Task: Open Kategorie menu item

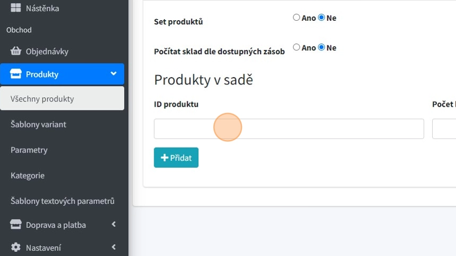Action: 28,175
